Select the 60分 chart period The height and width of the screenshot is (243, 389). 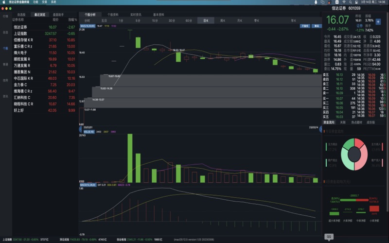tap(189, 20)
